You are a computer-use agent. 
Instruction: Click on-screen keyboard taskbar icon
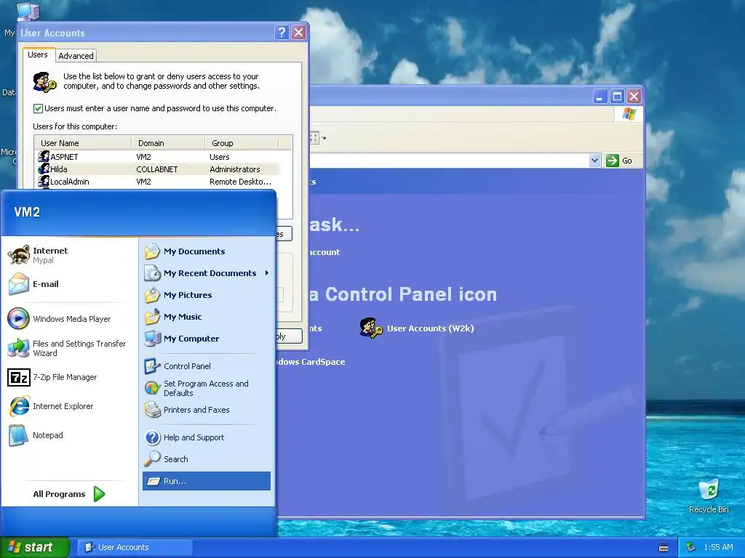(x=664, y=548)
